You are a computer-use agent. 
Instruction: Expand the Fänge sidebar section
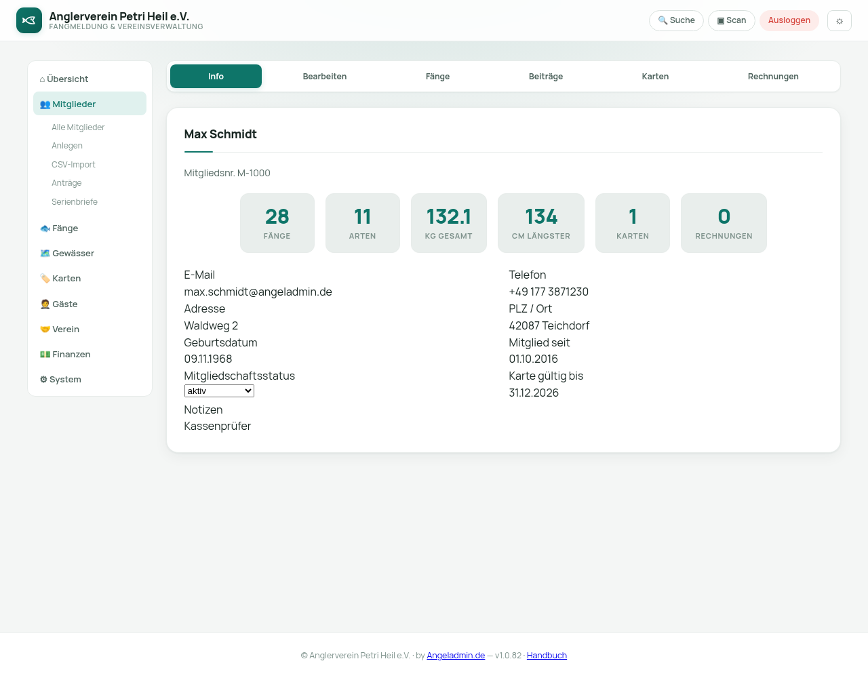tap(90, 228)
